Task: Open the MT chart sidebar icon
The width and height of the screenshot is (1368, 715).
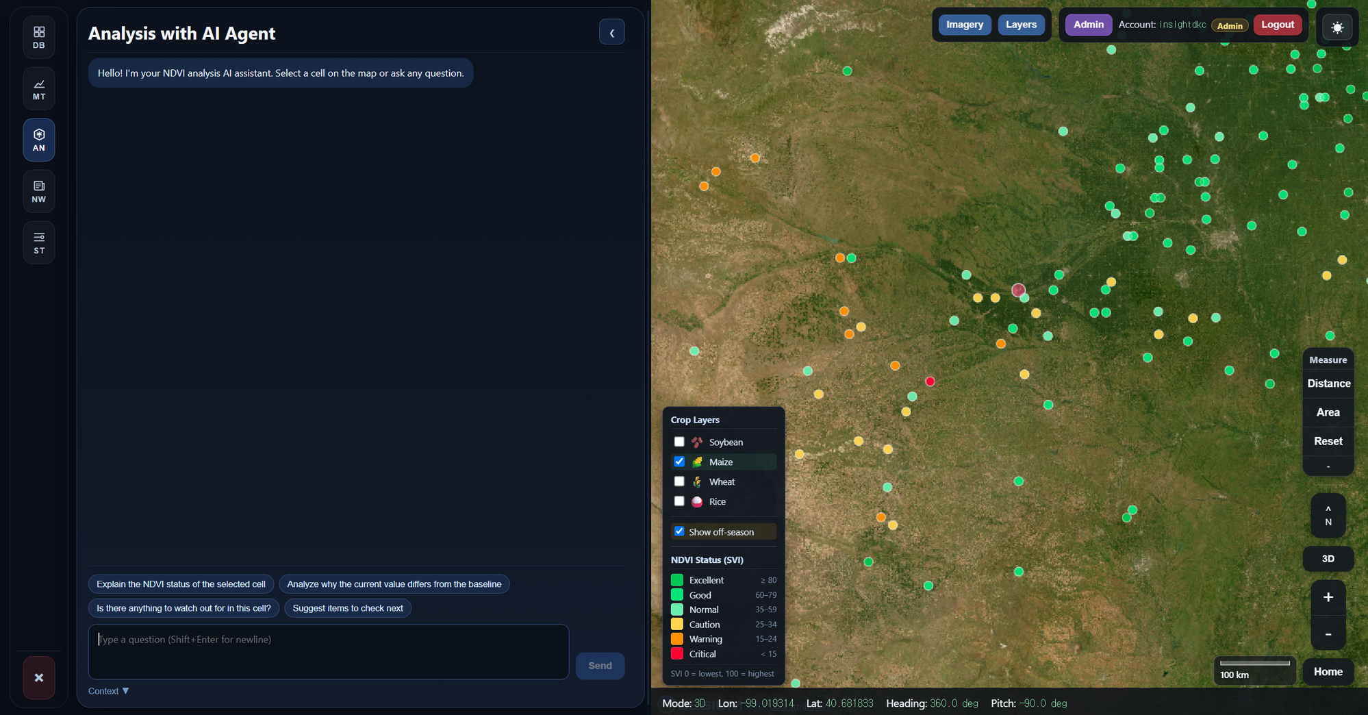Action: pos(39,89)
